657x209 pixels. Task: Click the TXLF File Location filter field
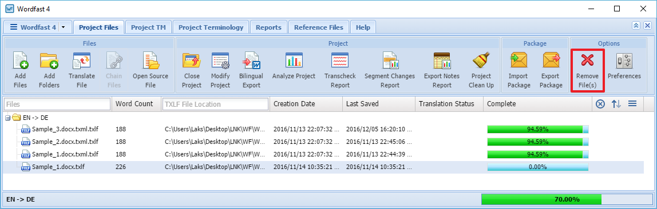pos(215,104)
